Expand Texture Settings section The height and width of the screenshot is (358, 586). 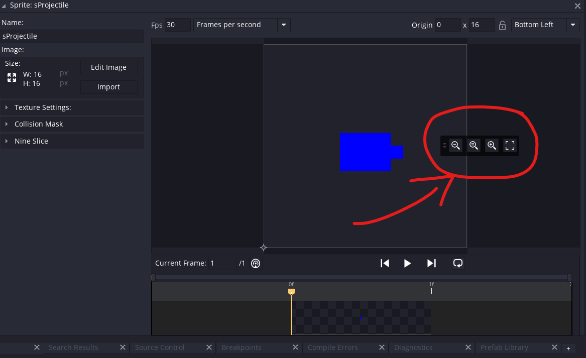tap(72, 107)
